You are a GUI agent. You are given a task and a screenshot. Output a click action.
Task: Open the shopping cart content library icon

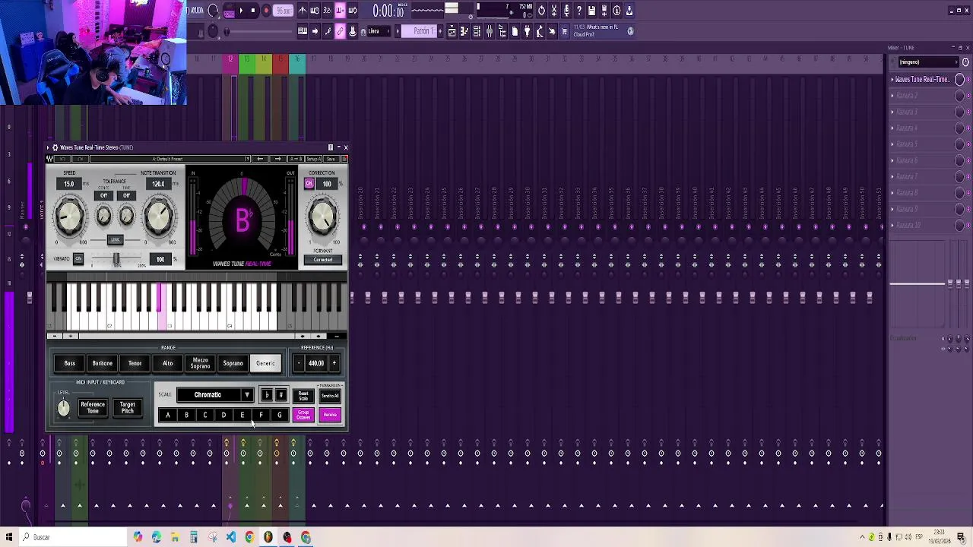tap(564, 31)
